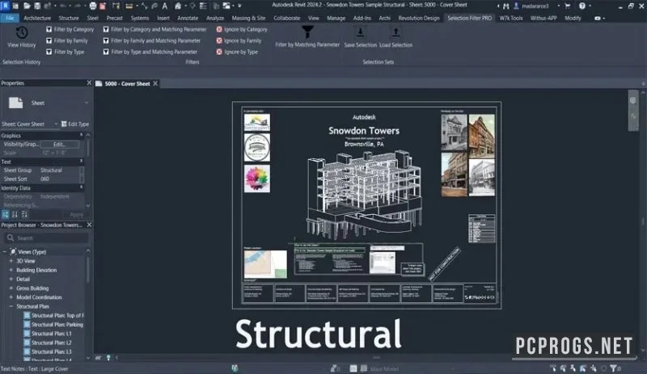Click the Print icon in quick access toolbar
Viewport: 647px width, 374px height.
93,6
